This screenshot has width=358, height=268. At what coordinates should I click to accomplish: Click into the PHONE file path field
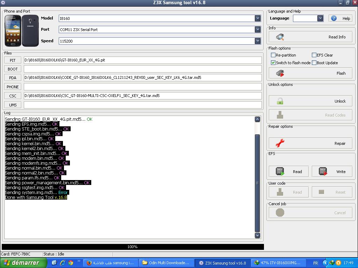pyautogui.click(x=143, y=87)
